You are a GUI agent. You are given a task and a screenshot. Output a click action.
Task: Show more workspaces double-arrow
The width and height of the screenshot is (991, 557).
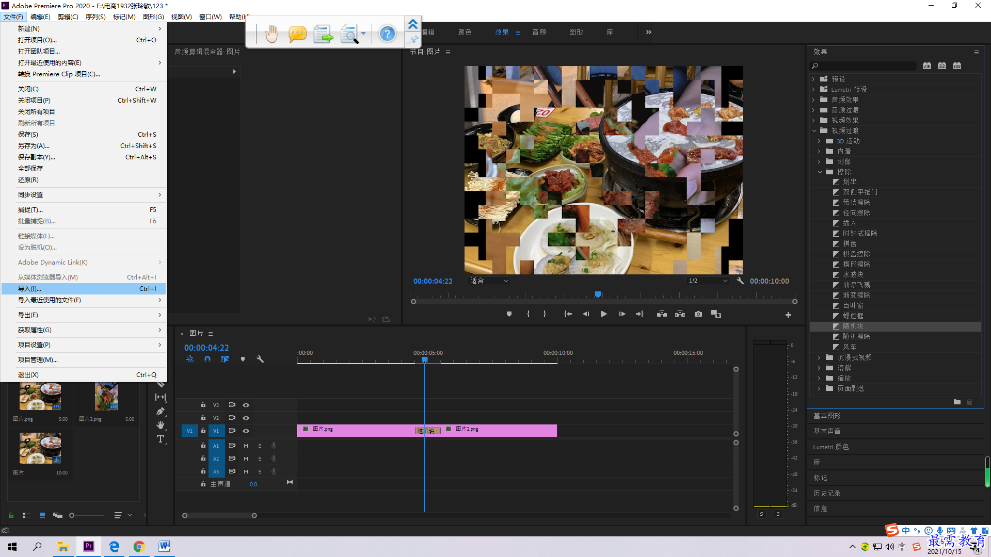pos(649,32)
